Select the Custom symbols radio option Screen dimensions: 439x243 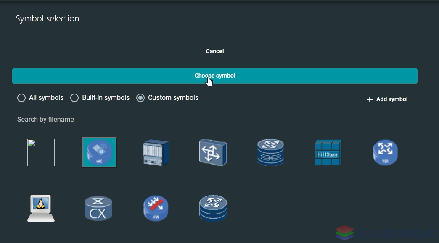tap(140, 98)
